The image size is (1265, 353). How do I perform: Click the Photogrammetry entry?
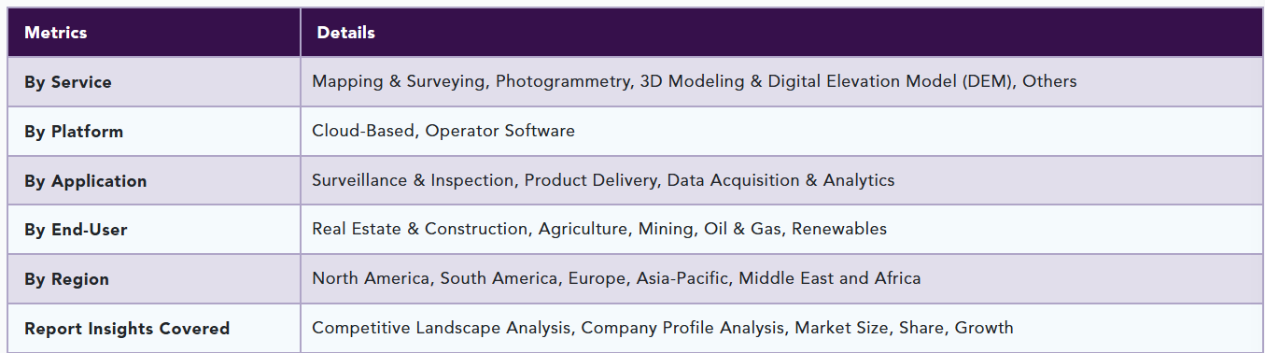click(x=563, y=81)
